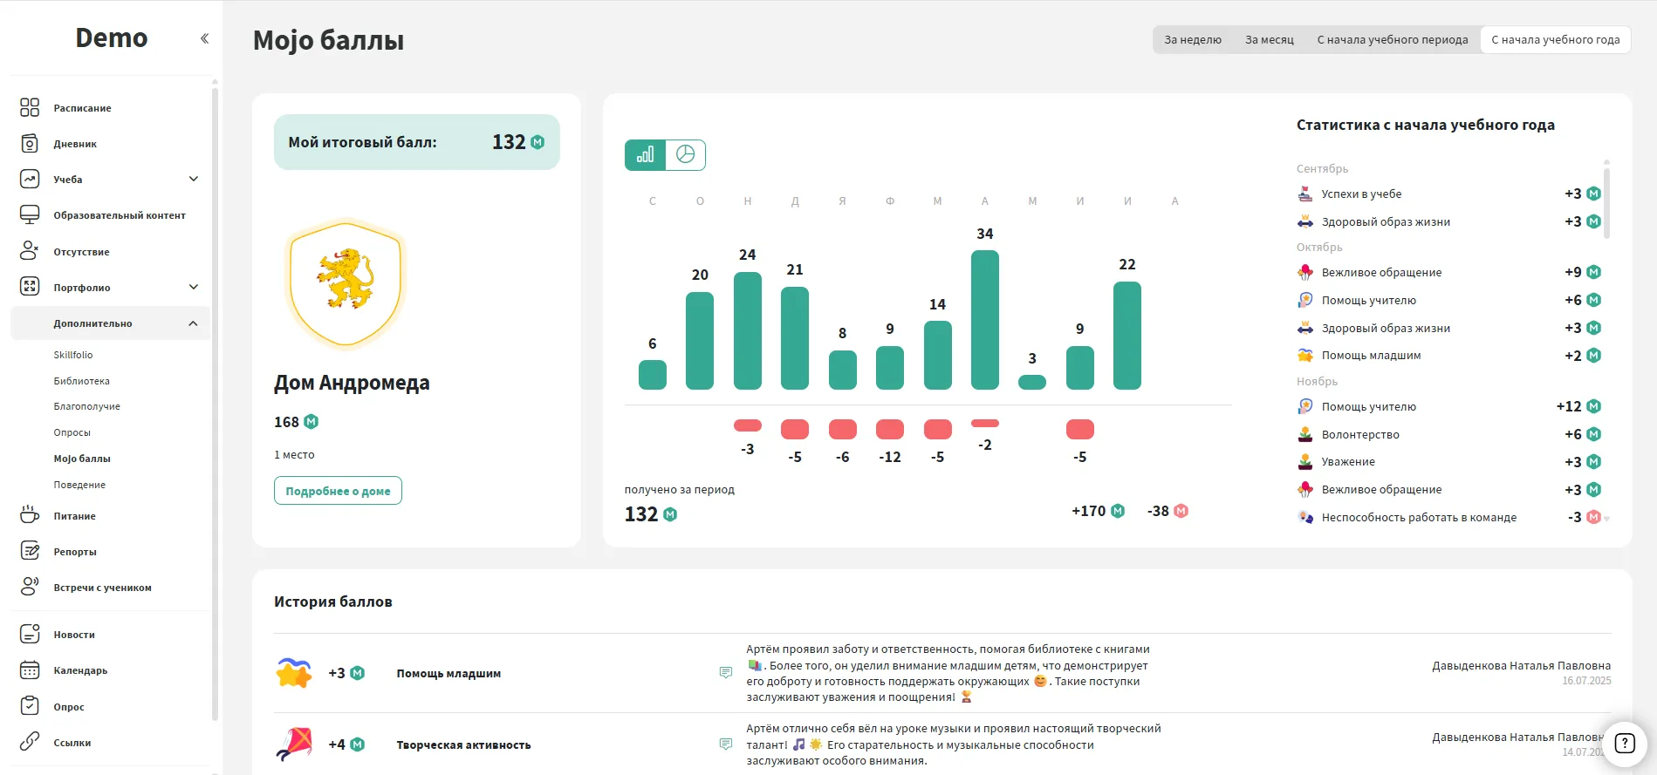Click the Календарь calendar icon
This screenshot has height=775, width=1657.
pos(30,670)
